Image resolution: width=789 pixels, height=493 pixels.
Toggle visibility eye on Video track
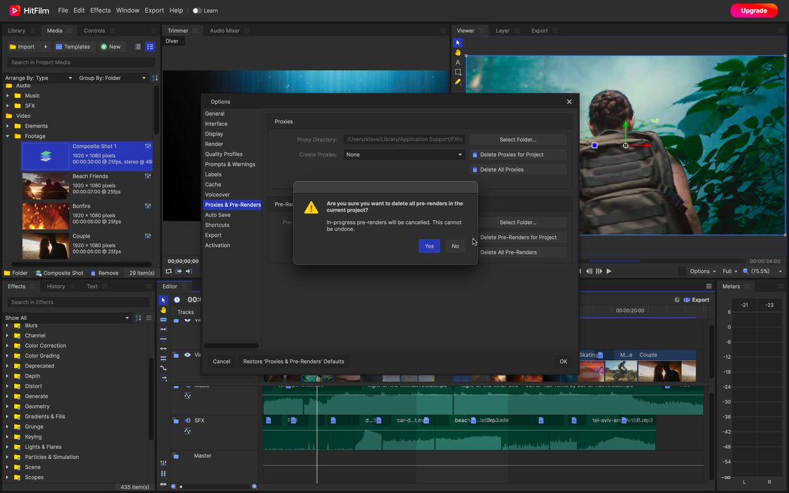(x=187, y=355)
